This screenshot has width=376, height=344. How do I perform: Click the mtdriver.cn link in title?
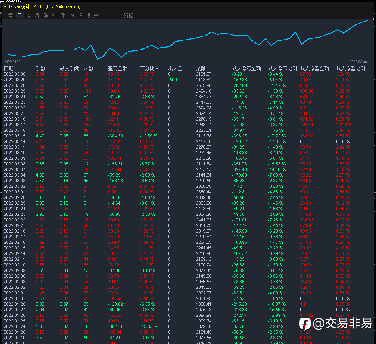(62, 6)
